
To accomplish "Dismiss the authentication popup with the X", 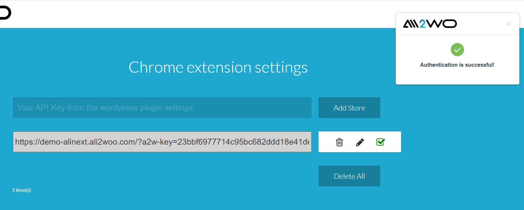I will coord(509,24).
